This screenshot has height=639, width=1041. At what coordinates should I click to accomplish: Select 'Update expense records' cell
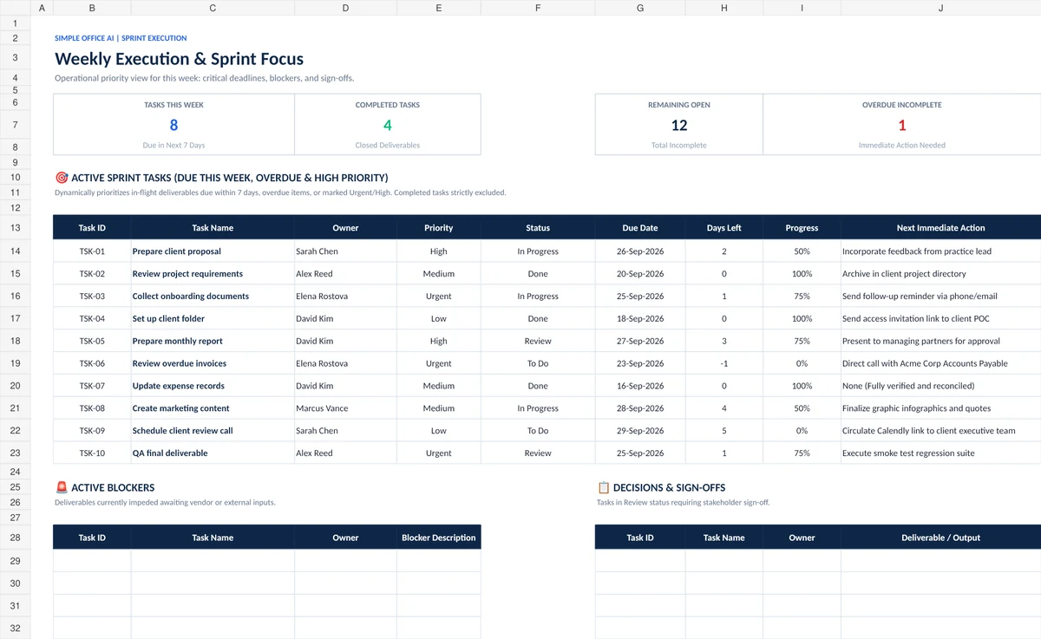point(213,386)
